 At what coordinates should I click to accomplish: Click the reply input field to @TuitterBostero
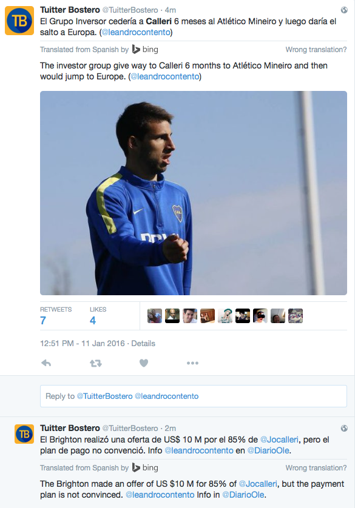194,396
